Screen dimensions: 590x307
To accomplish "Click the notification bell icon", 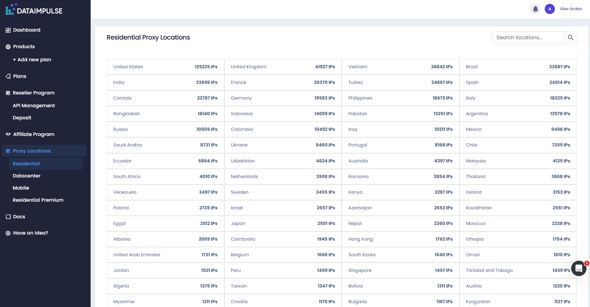I will coord(535,9).
